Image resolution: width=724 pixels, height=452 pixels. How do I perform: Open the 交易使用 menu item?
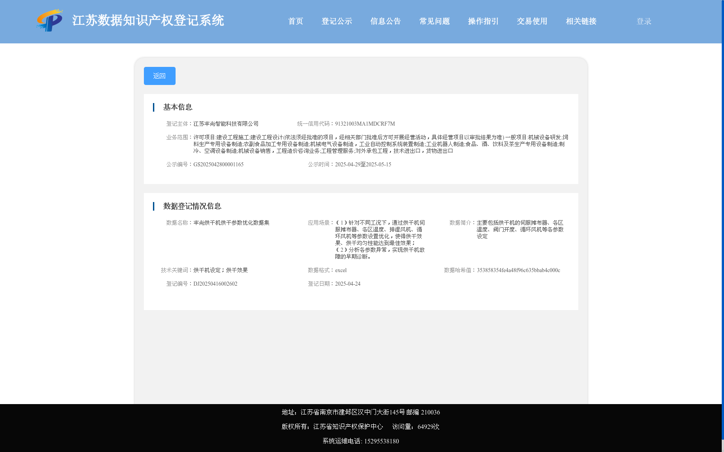click(x=532, y=21)
